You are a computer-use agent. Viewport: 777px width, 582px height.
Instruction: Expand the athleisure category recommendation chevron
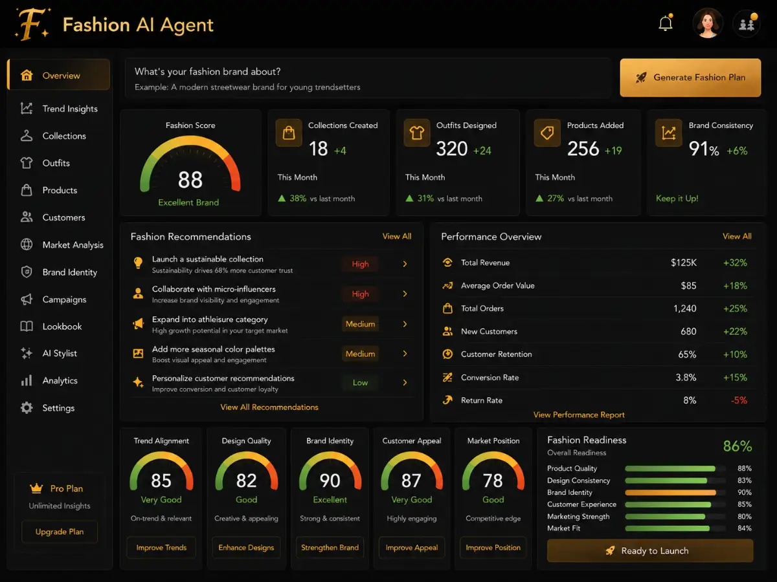pyautogui.click(x=405, y=324)
